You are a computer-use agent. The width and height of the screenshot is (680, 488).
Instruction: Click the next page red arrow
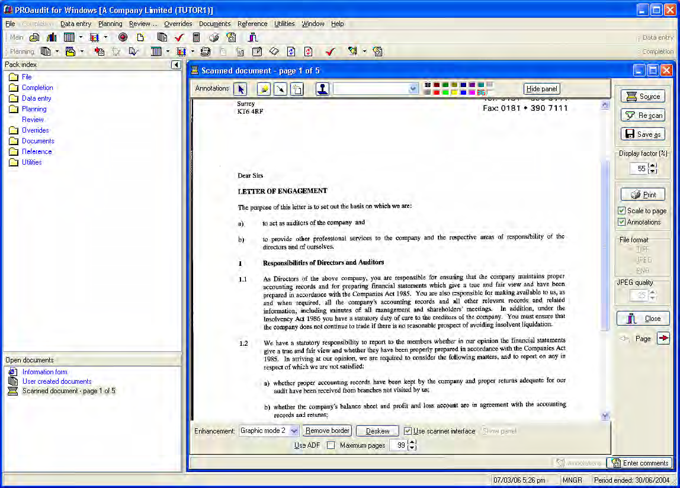pos(663,338)
